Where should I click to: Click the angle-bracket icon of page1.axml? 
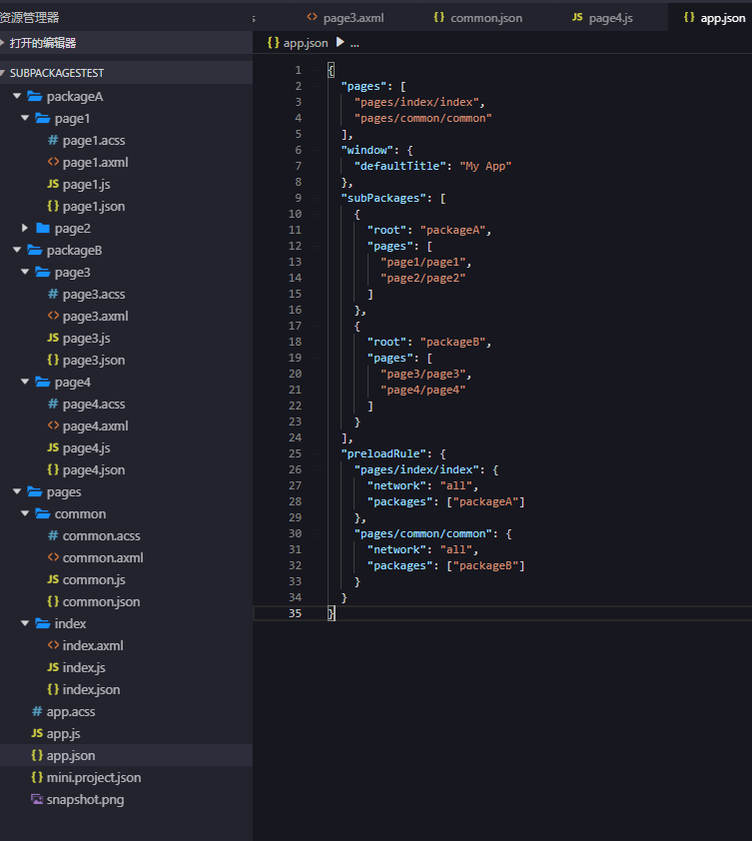53,162
